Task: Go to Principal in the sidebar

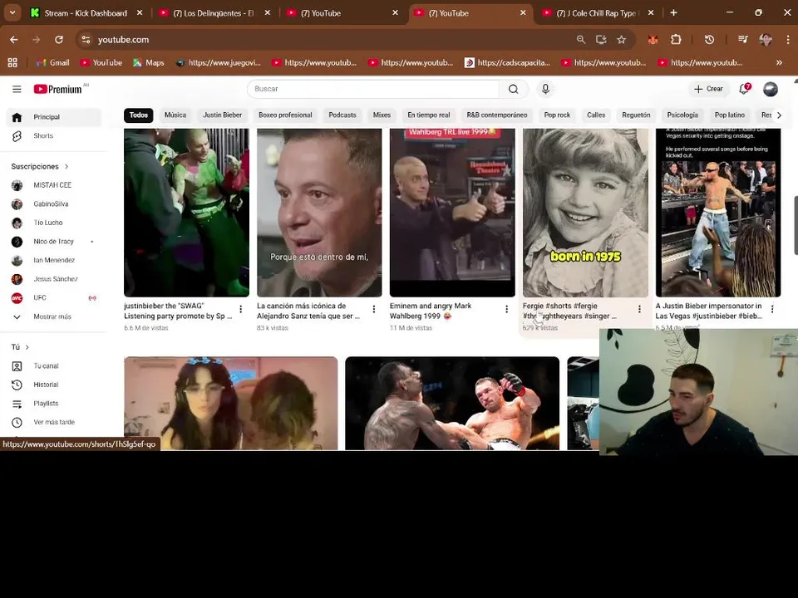Action: coord(54,117)
